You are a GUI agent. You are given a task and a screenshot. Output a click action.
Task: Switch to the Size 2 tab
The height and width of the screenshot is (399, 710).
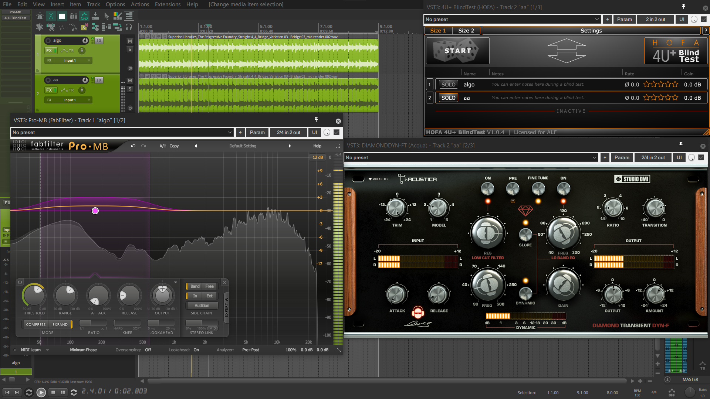[x=466, y=31]
